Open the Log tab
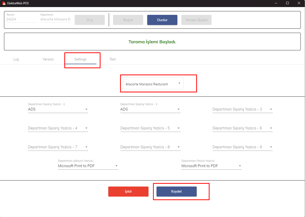 [x=16, y=59]
